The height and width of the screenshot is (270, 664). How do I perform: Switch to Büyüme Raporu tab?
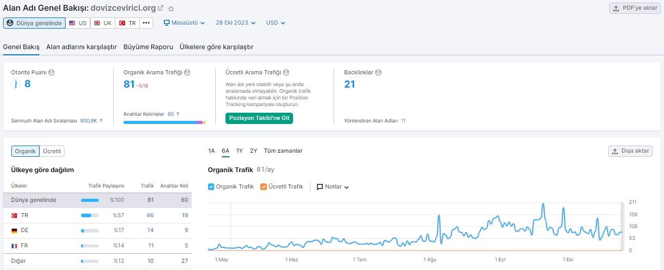pos(148,47)
